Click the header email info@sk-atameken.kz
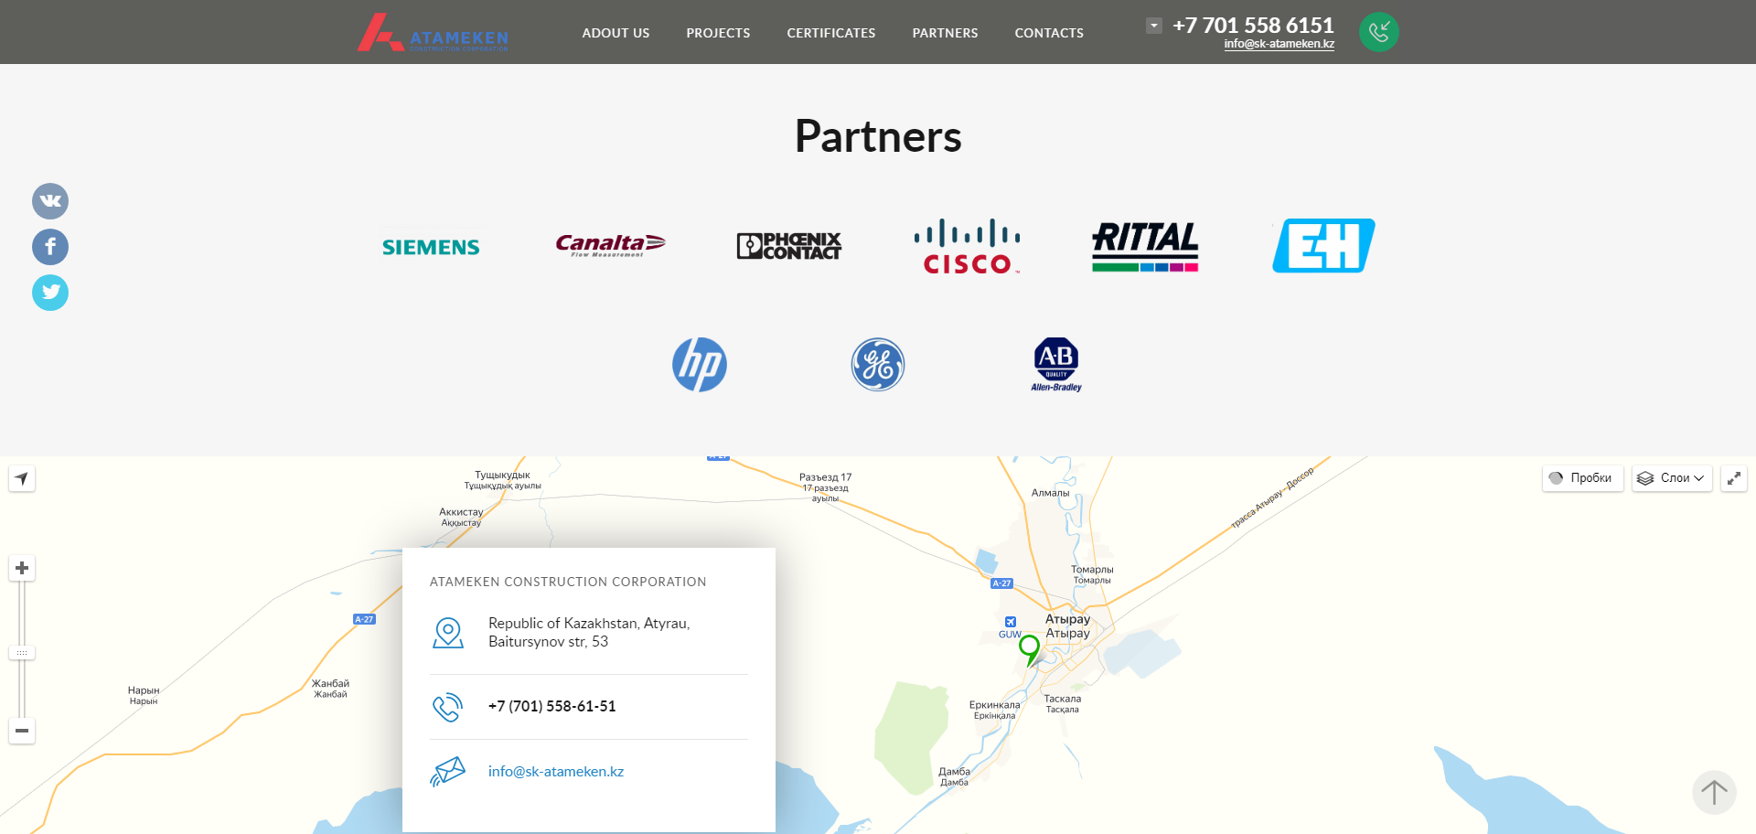 pyautogui.click(x=1280, y=44)
